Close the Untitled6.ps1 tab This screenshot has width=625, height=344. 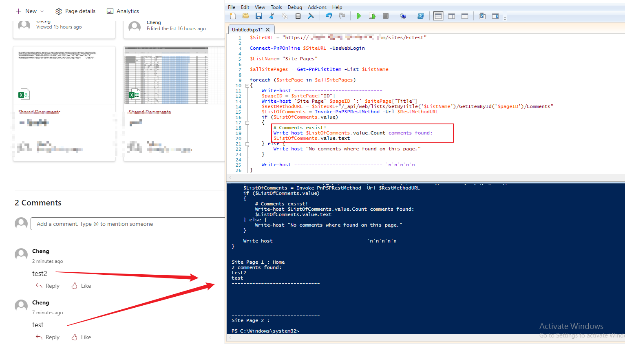267,30
